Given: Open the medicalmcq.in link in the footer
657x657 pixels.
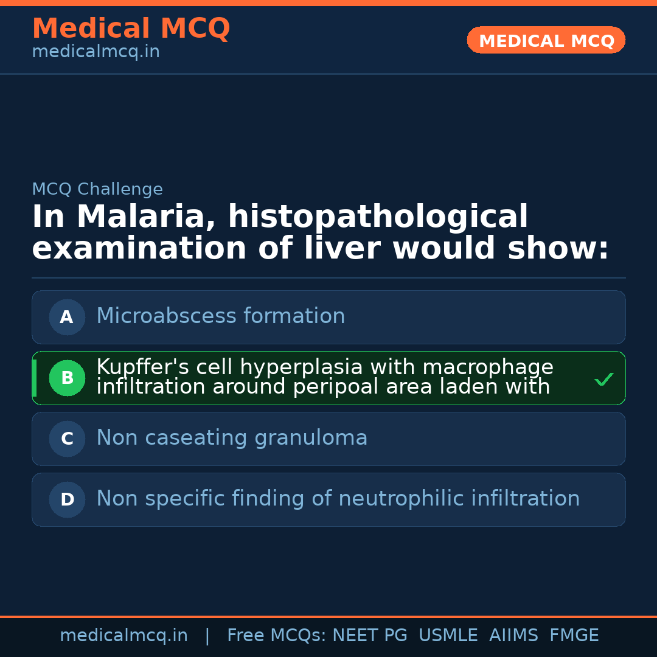Looking at the screenshot, I should point(123,636).
